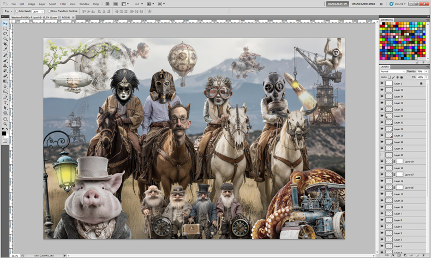Screen dimensions: 431x258
Task: Hide Layer 34 using its eye icon
Action: (382, 97)
